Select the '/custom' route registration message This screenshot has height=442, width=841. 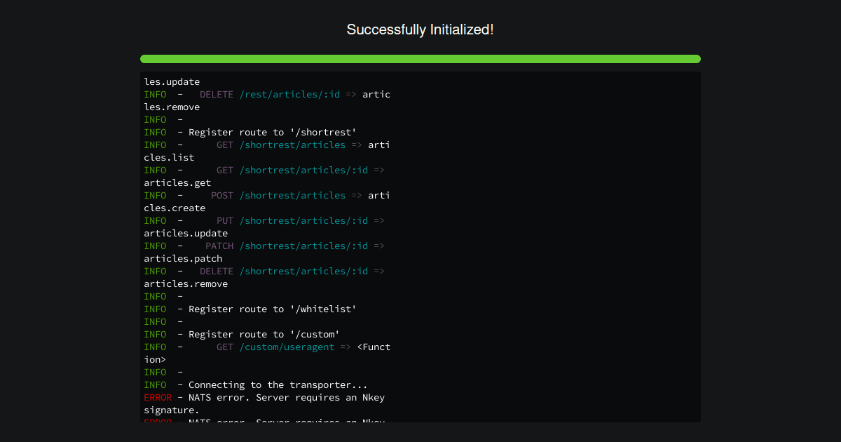[242, 334]
